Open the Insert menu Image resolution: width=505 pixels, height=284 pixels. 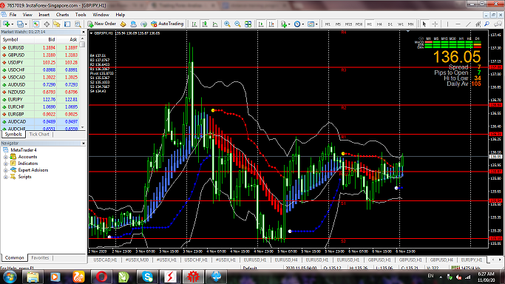(44, 15)
